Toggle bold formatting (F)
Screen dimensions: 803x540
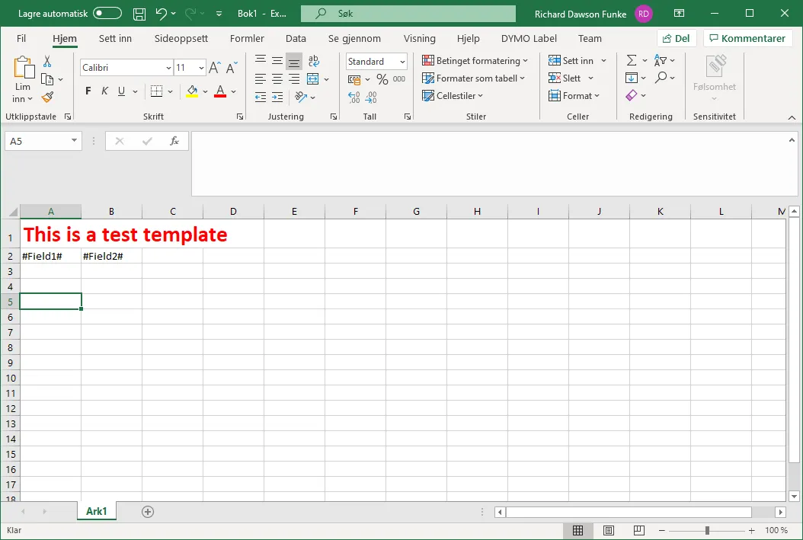[x=88, y=91]
